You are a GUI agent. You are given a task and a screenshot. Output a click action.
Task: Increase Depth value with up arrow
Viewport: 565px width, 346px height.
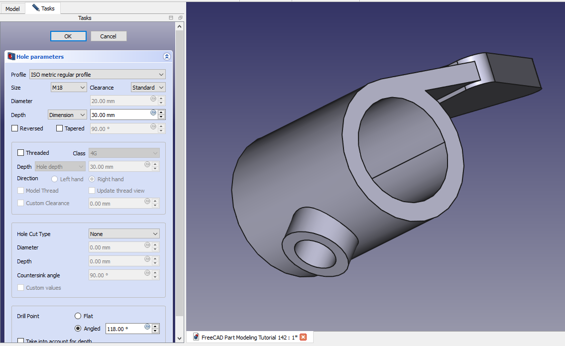click(x=161, y=113)
